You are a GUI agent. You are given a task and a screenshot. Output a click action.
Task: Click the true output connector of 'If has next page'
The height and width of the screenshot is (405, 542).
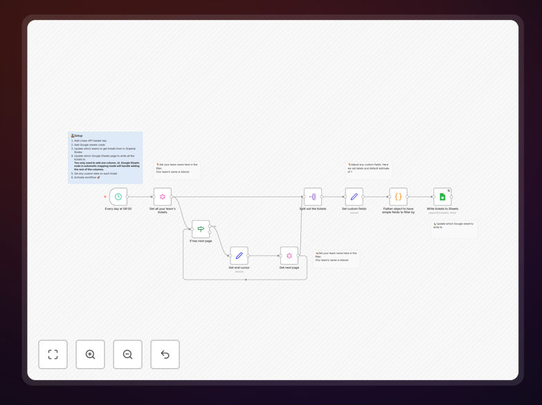click(210, 226)
